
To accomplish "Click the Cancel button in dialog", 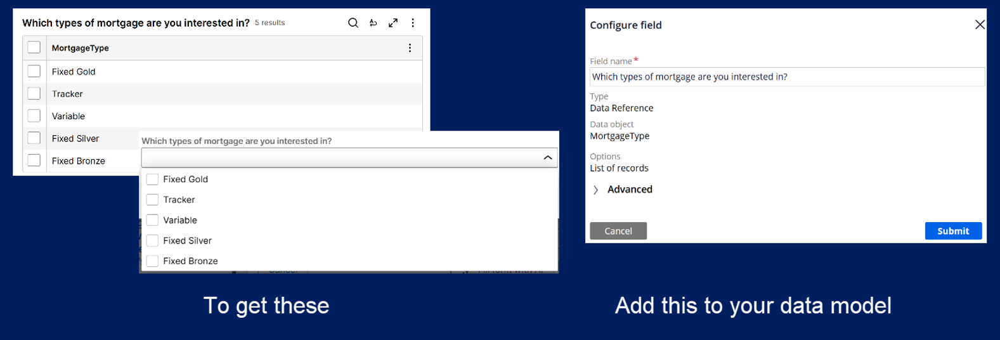I will (618, 231).
